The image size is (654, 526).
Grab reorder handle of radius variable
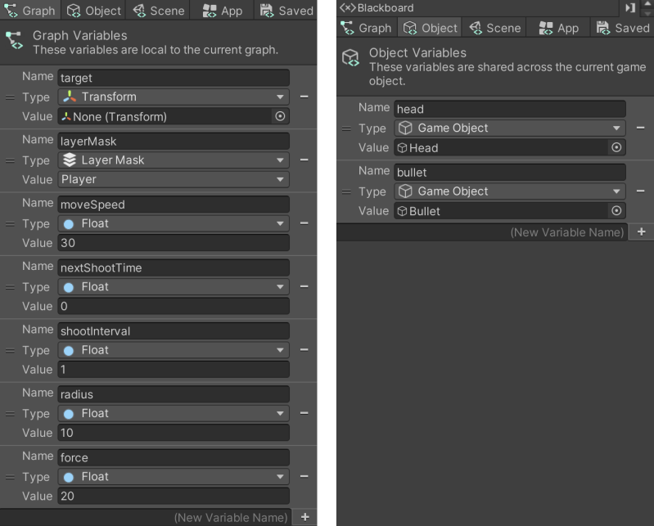(10, 414)
